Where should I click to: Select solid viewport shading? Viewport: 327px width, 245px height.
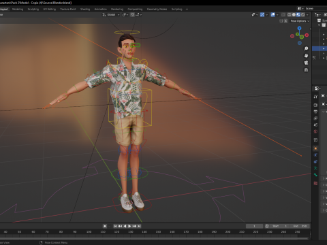(294, 15)
